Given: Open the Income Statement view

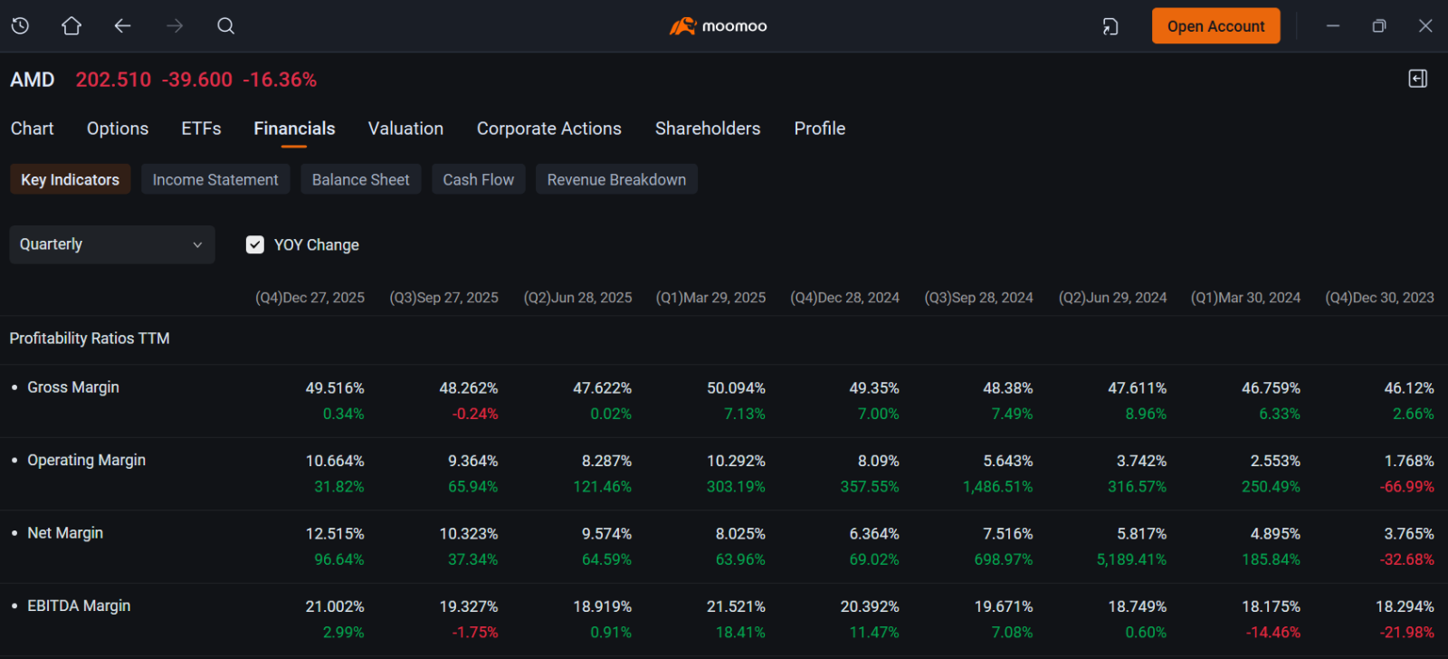Looking at the screenshot, I should click(x=215, y=179).
